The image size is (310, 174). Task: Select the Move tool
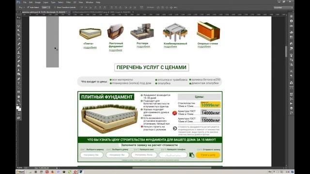point(18,17)
